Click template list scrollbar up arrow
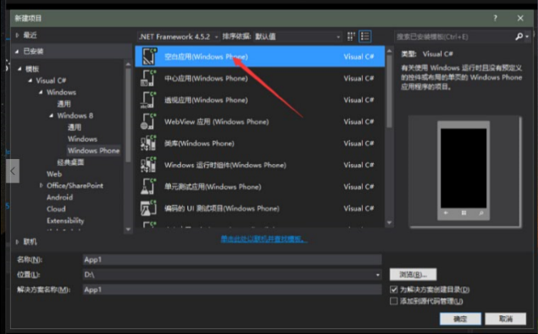Viewport: 538px width, 334px height. (x=389, y=51)
